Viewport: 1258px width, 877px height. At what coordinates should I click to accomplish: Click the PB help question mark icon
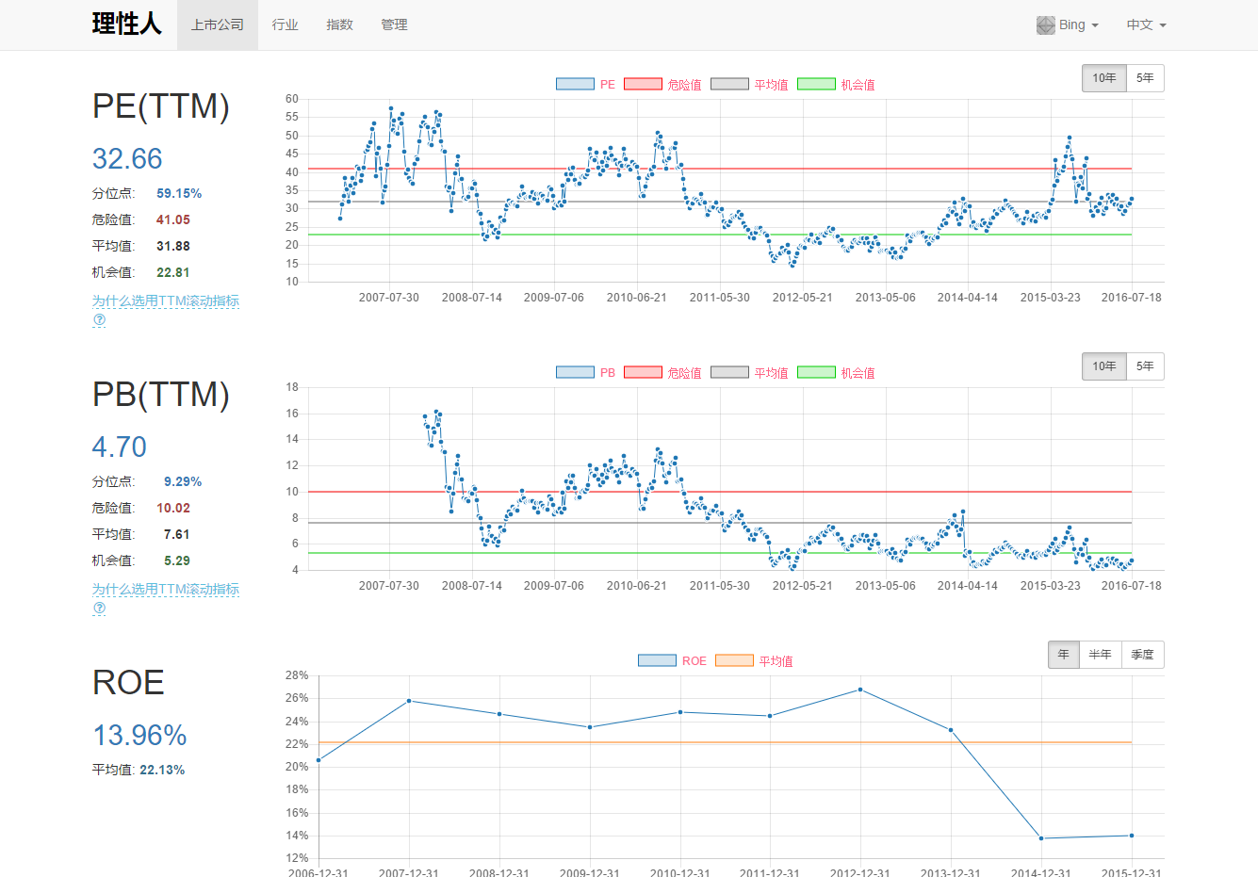point(99,609)
